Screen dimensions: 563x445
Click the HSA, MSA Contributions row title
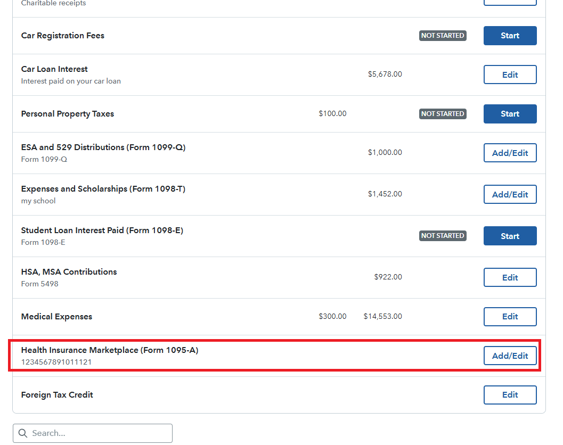pos(69,272)
